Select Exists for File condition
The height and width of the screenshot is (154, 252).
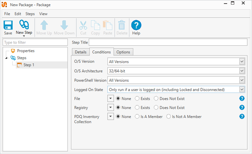click(x=137, y=98)
